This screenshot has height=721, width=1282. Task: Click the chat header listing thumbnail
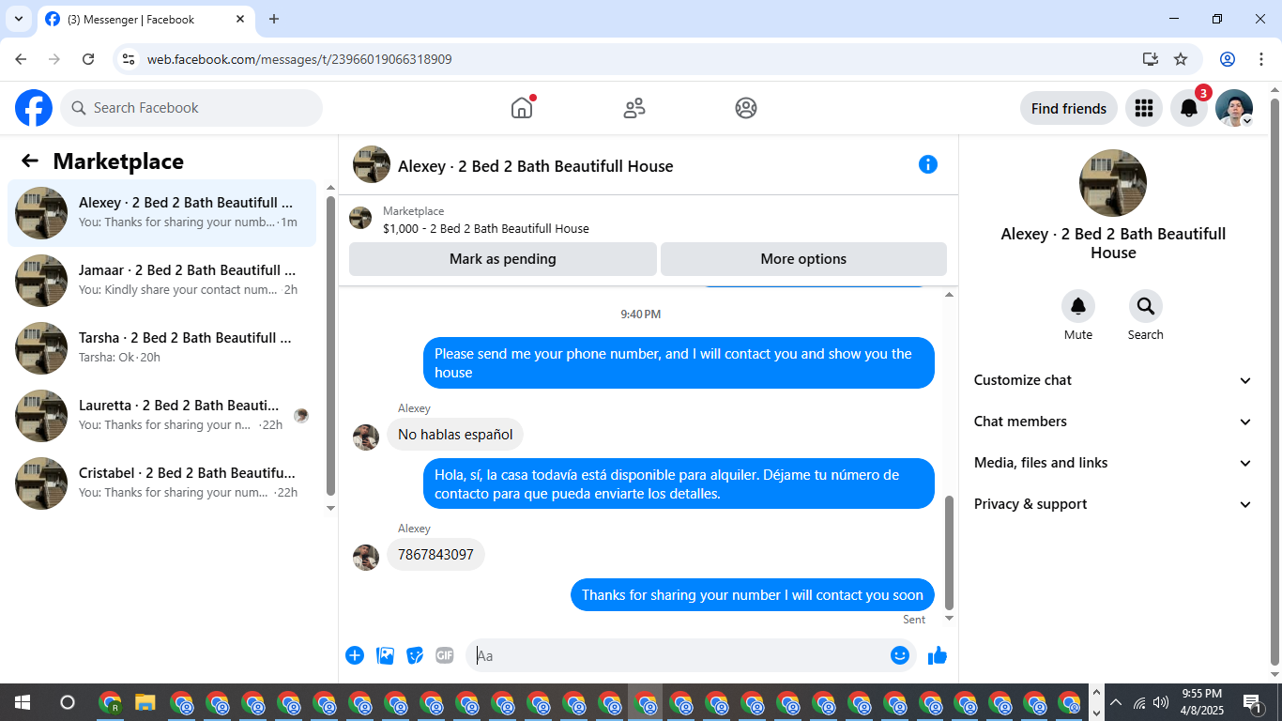tap(372, 164)
